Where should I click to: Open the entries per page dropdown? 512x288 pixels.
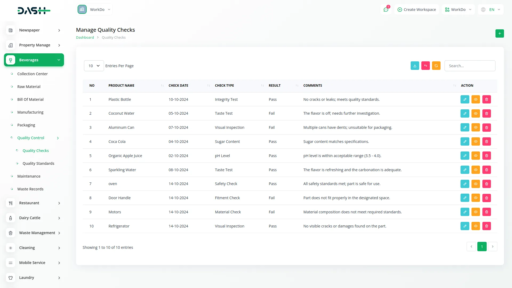click(x=94, y=66)
